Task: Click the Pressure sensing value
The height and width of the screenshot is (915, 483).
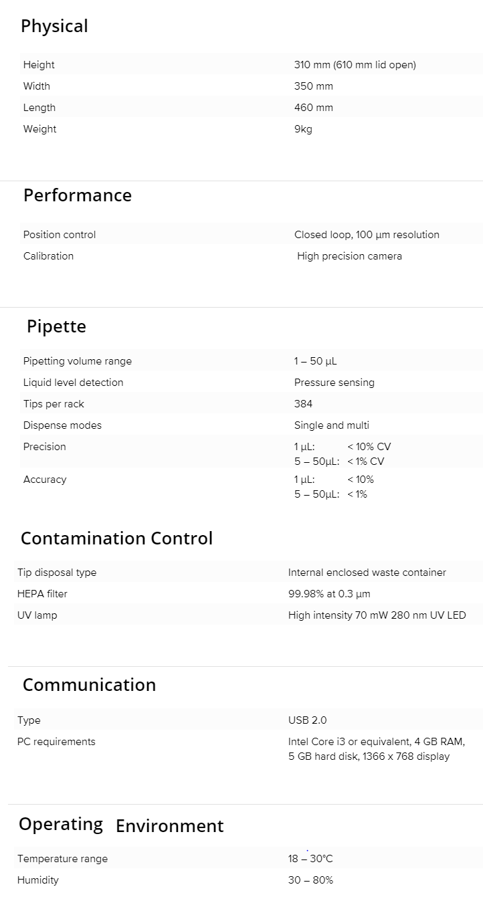Action: [x=334, y=383]
